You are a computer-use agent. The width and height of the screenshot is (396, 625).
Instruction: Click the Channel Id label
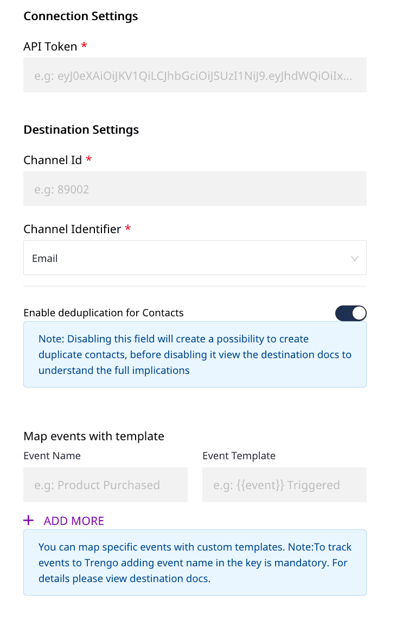click(x=53, y=160)
